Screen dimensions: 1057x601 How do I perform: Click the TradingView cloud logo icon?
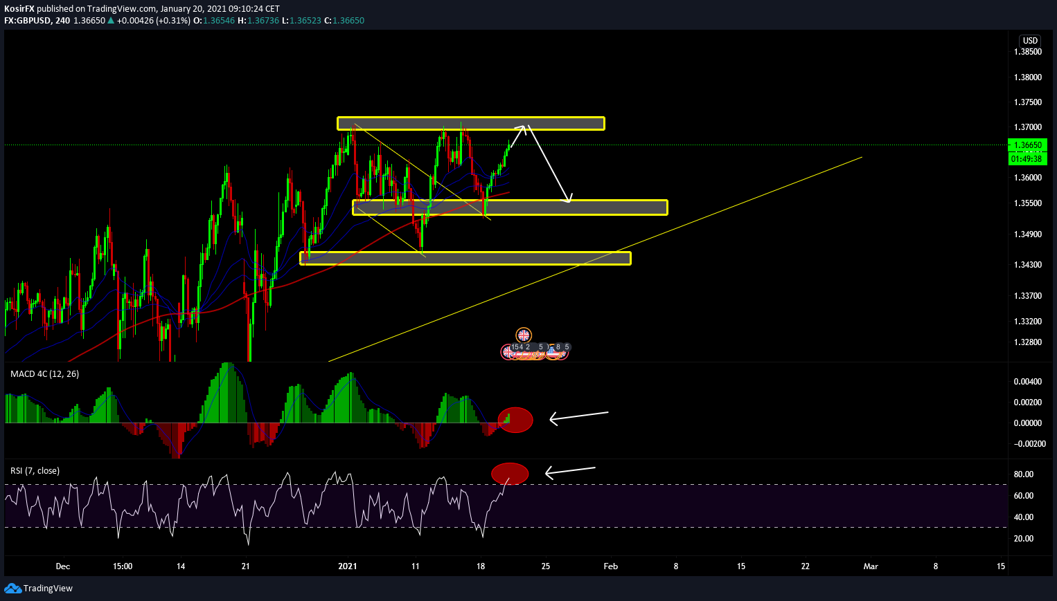pyautogui.click(x=12, y=588)
